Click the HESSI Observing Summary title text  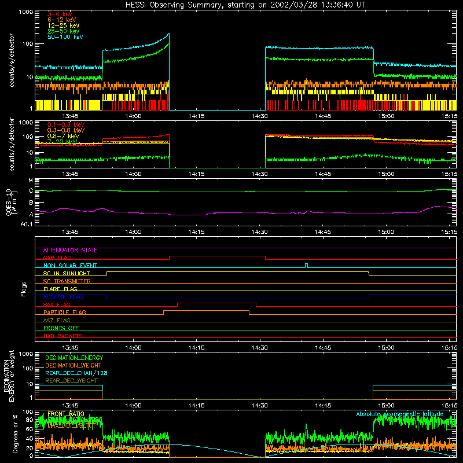[245, 5]
